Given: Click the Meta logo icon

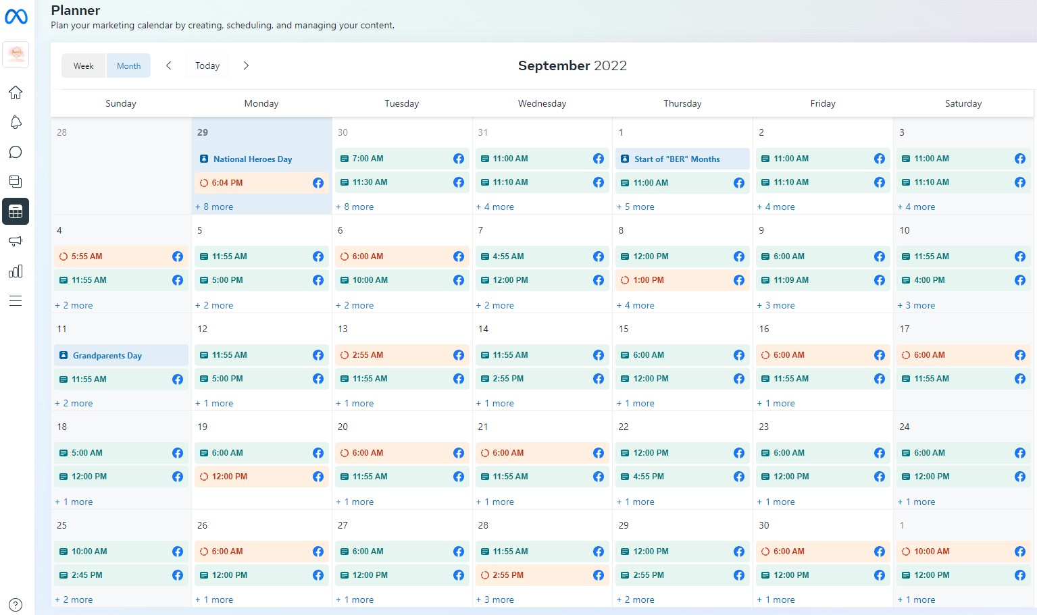Looking at the screenshot, I should point(16,16).
